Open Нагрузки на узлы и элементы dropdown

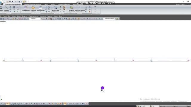[80, 9]
